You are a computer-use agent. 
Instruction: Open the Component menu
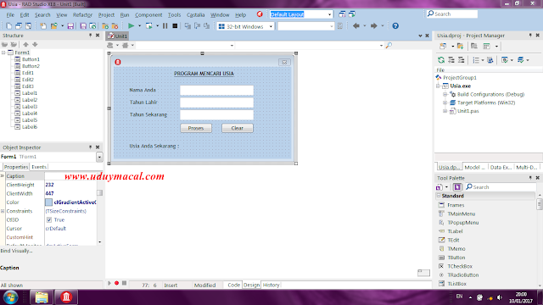pos(148,15)
